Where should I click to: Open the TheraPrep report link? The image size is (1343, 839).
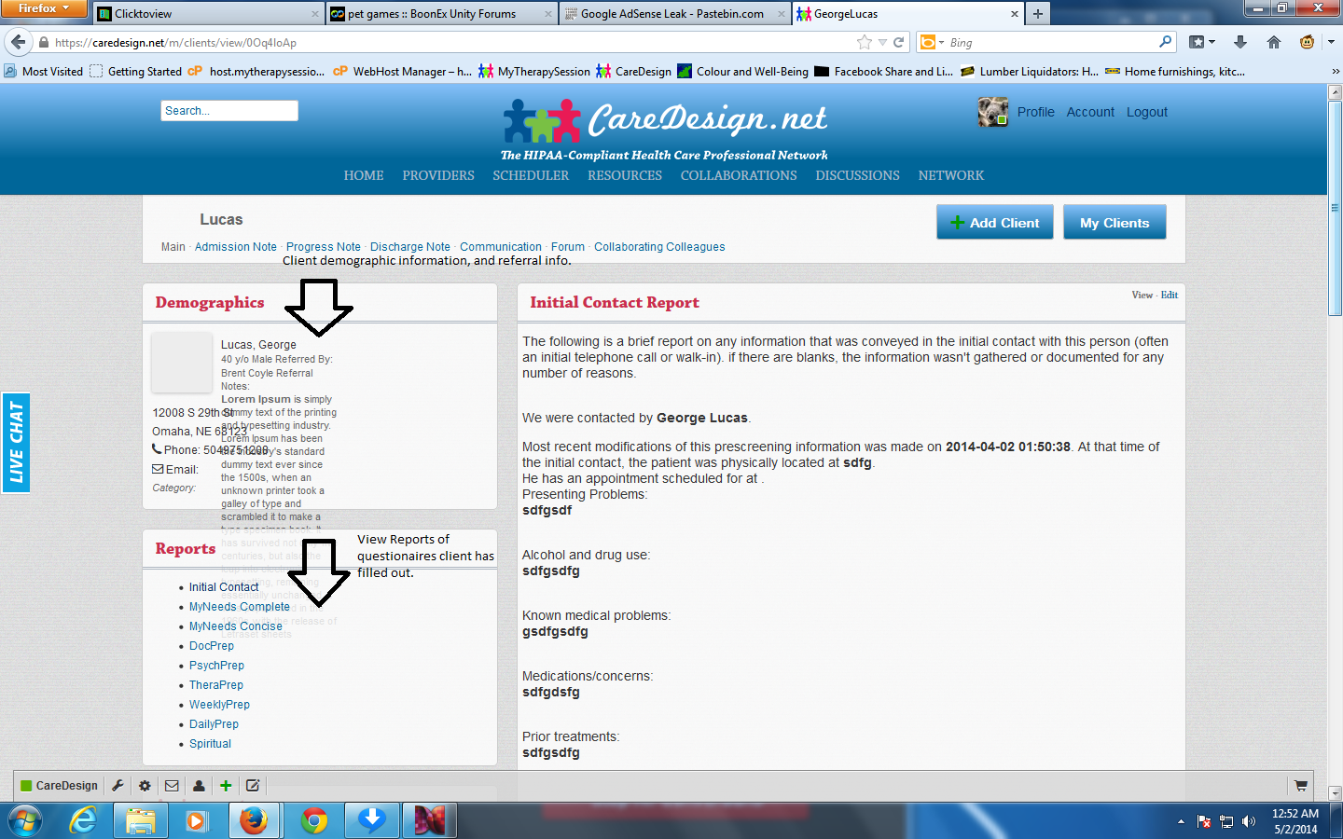(x=216, y=685)
